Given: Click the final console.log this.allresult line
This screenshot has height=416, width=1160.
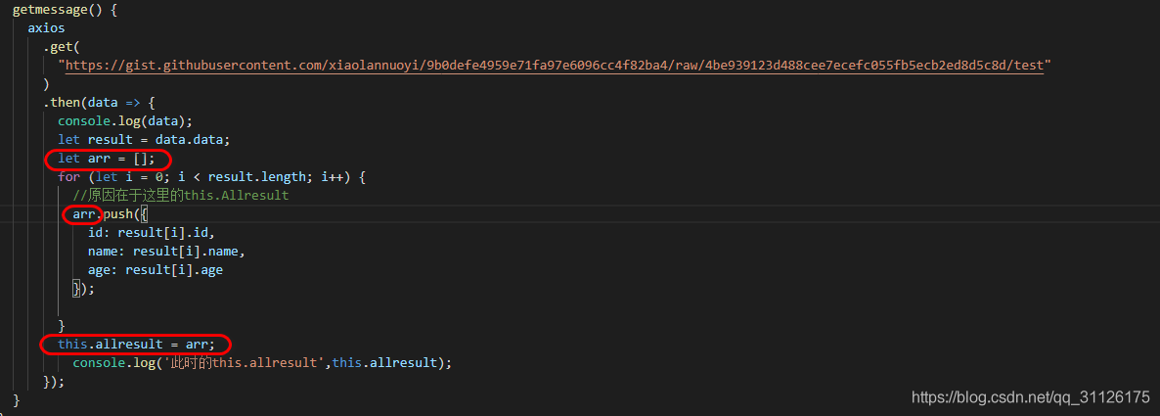Looking at the screenshot, I should 262,362.
